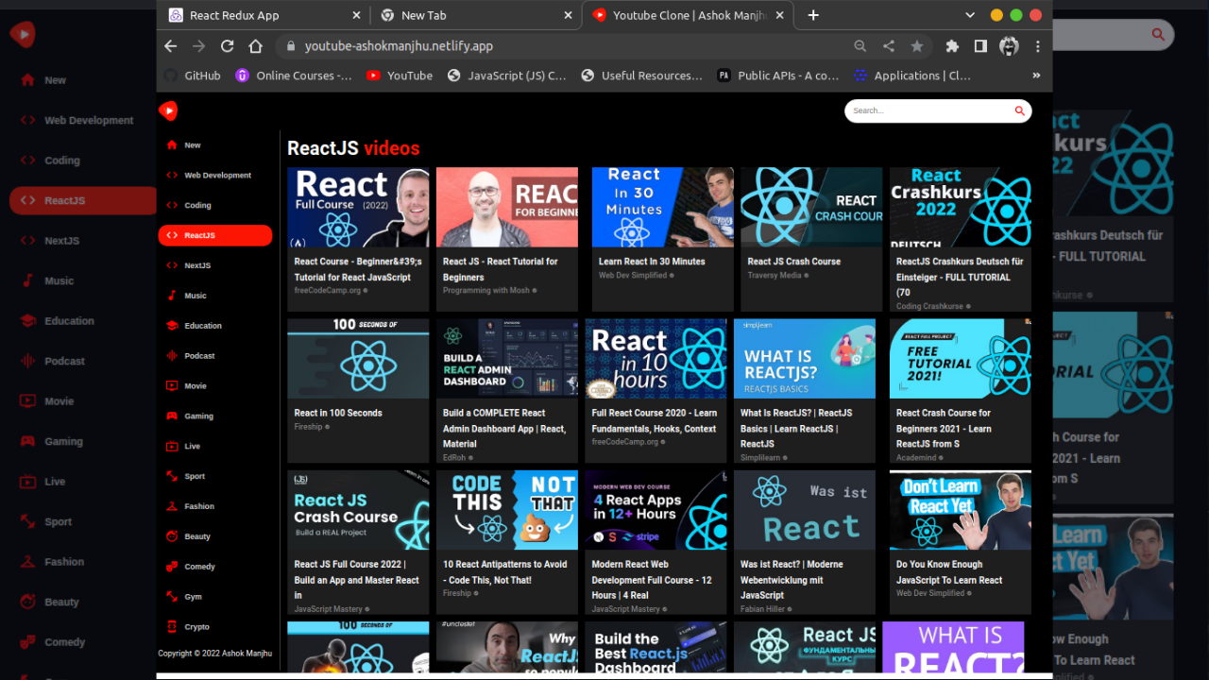
Task: Click the Comedy masks icon in the sidebar
Action: tap(172, 567)
